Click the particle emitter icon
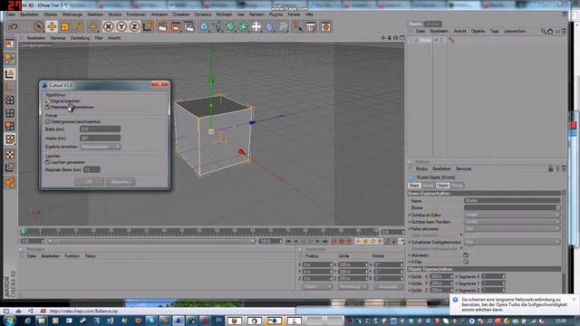The width and height of the screenshot is (580, 326). click(x=283, y=26)
